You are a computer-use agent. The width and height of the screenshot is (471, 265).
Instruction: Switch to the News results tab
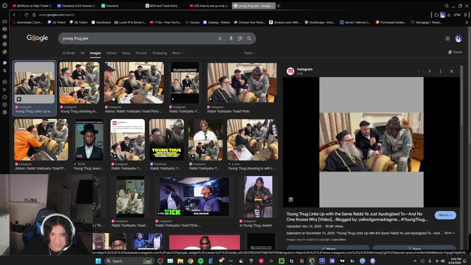tap(126, 53)
